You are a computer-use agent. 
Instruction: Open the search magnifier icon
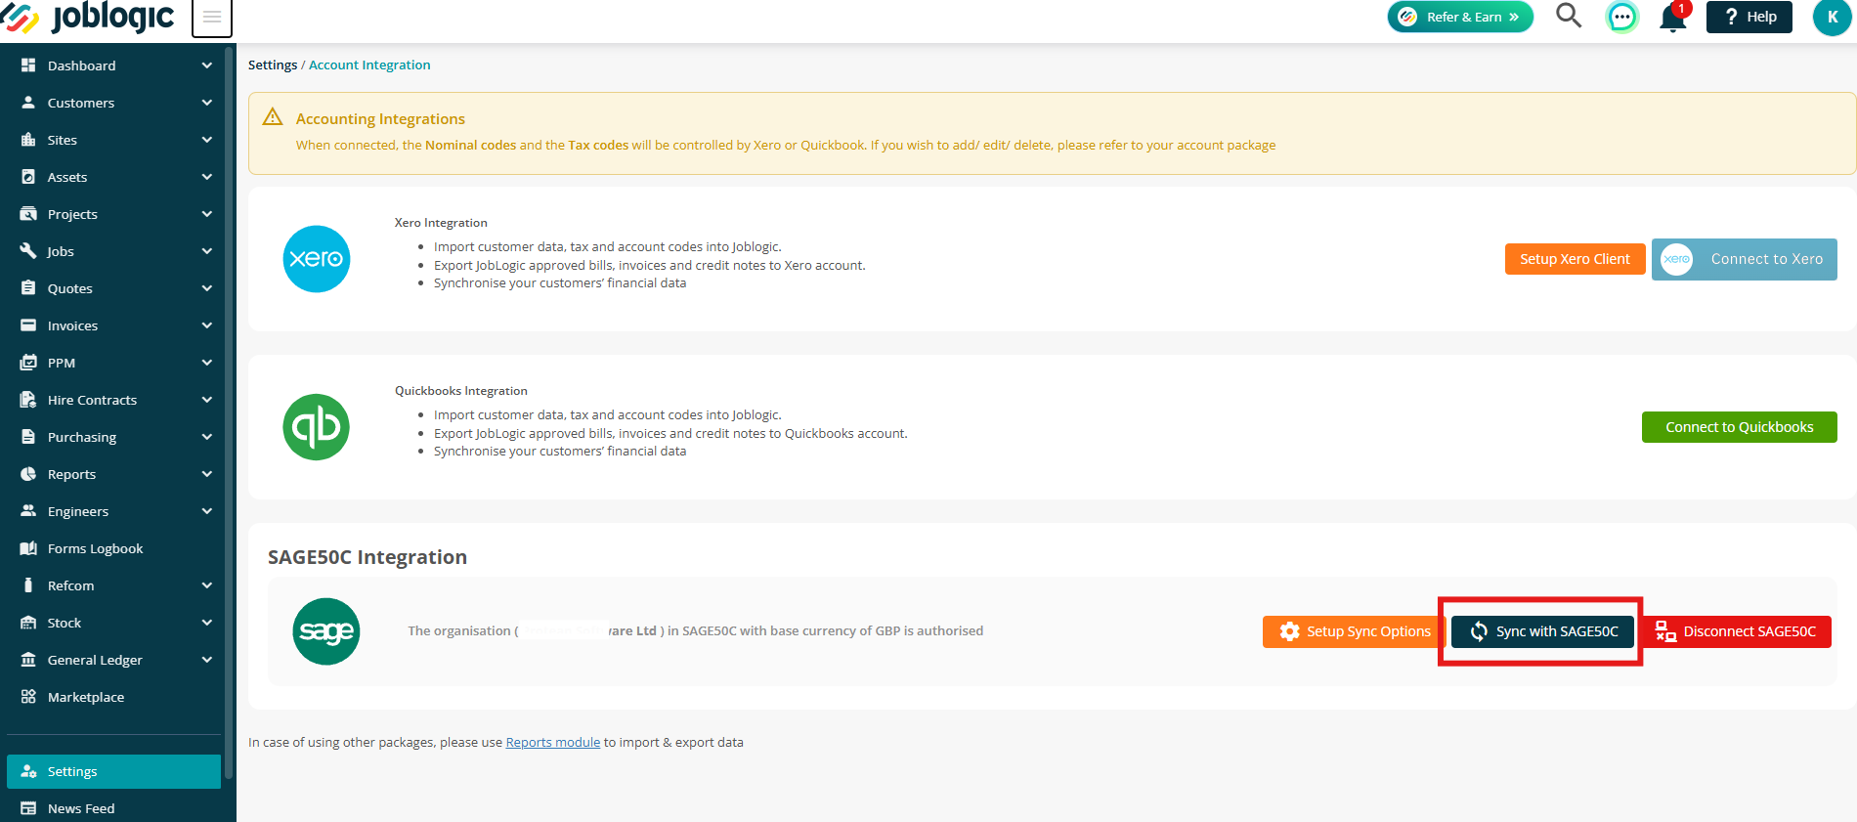[x=1569, y=16]
